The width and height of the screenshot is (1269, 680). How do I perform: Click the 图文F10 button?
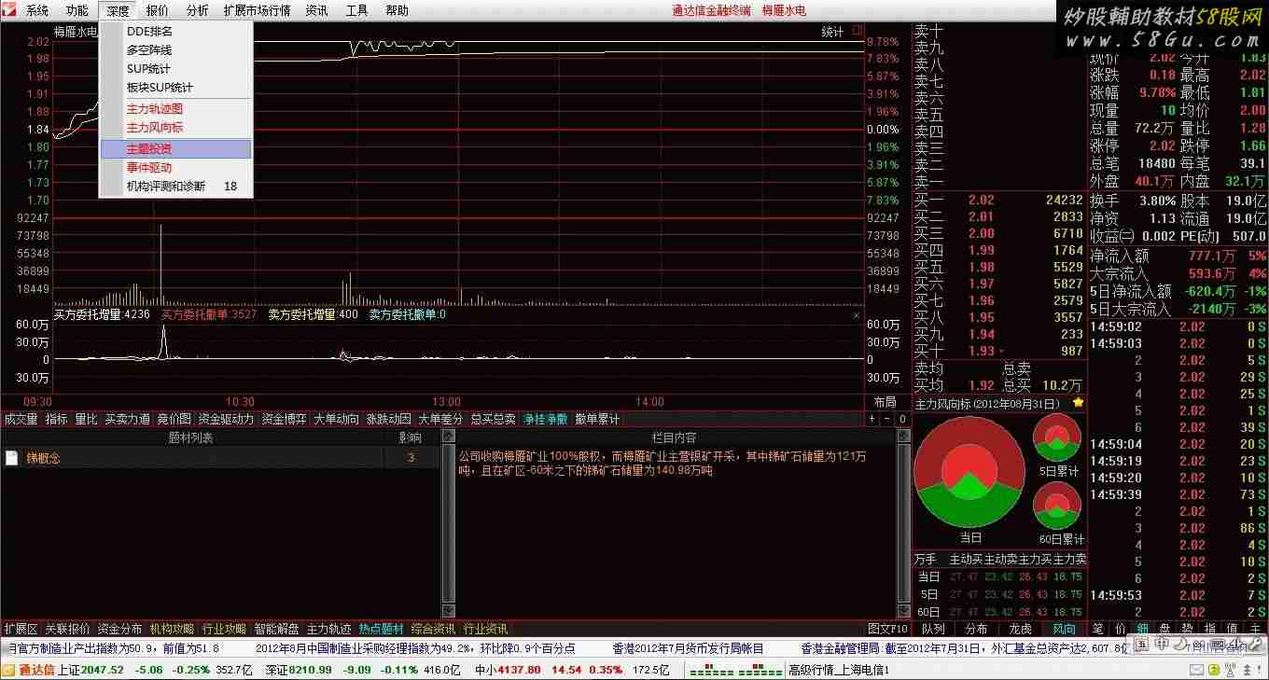pyautogui.click(x=886, y=629)
